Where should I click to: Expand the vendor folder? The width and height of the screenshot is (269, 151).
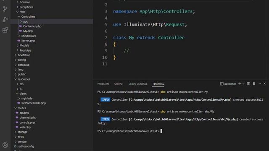tap(16, 142)
